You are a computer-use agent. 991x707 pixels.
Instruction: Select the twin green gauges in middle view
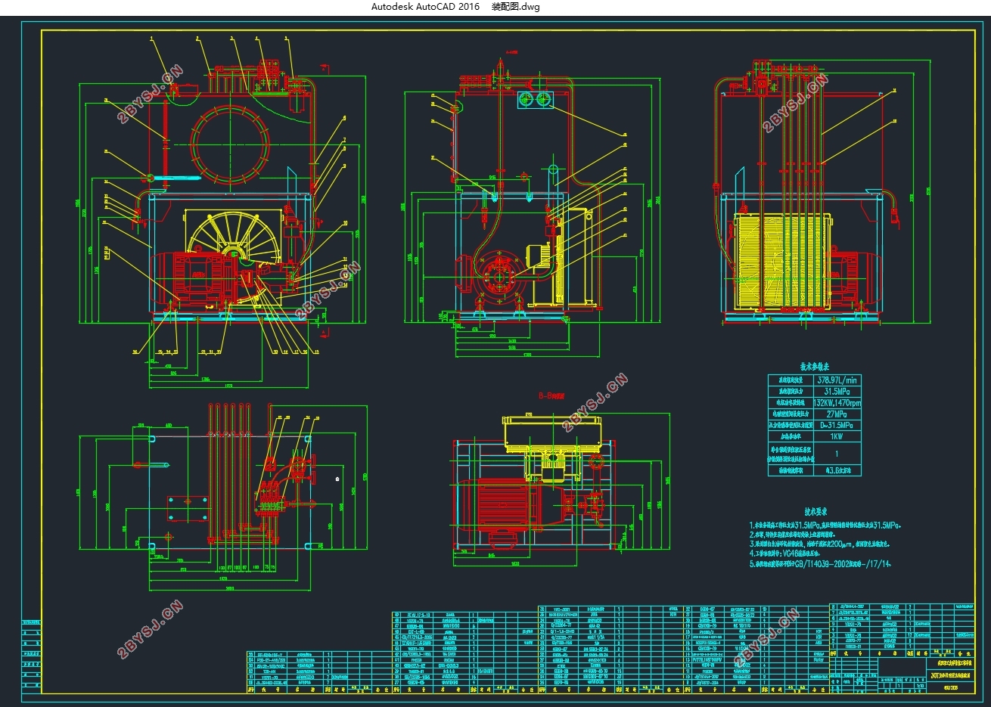point(536,98)
